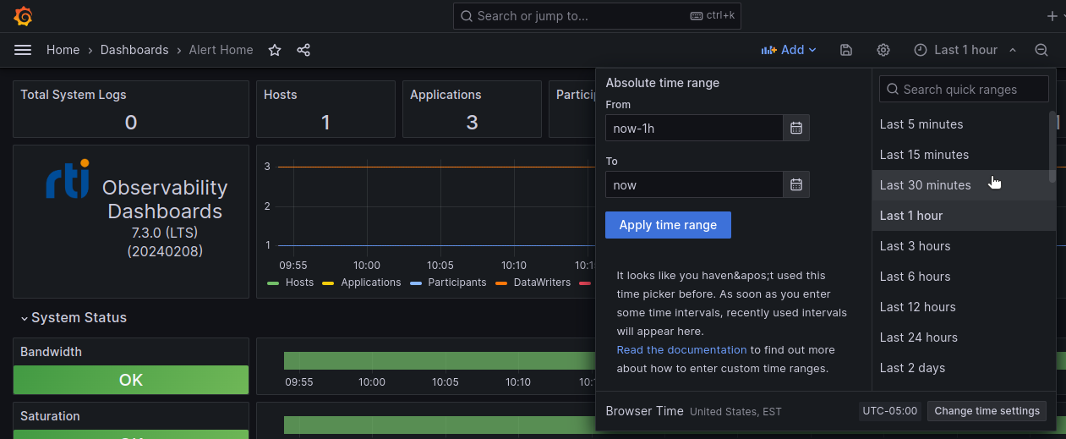
Task: Open the To field calendar picker
Action: point(796,184)
